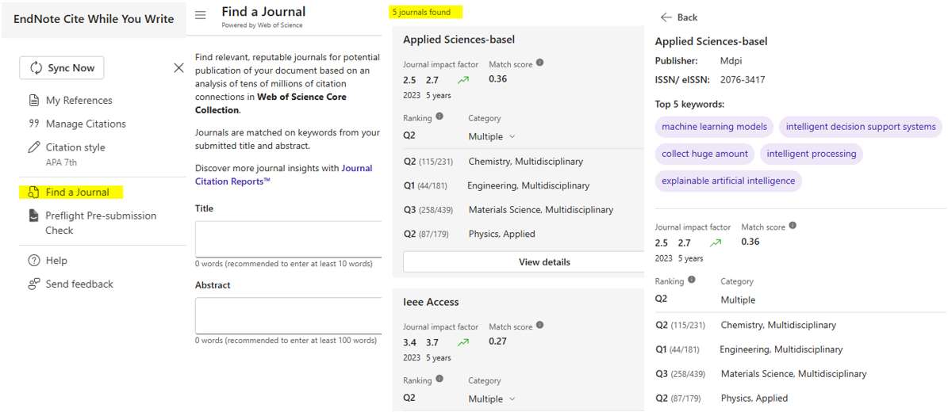Click Match score info icon in Applied Sciences-basel card
The image size is (948, 412).
point(540,63)
